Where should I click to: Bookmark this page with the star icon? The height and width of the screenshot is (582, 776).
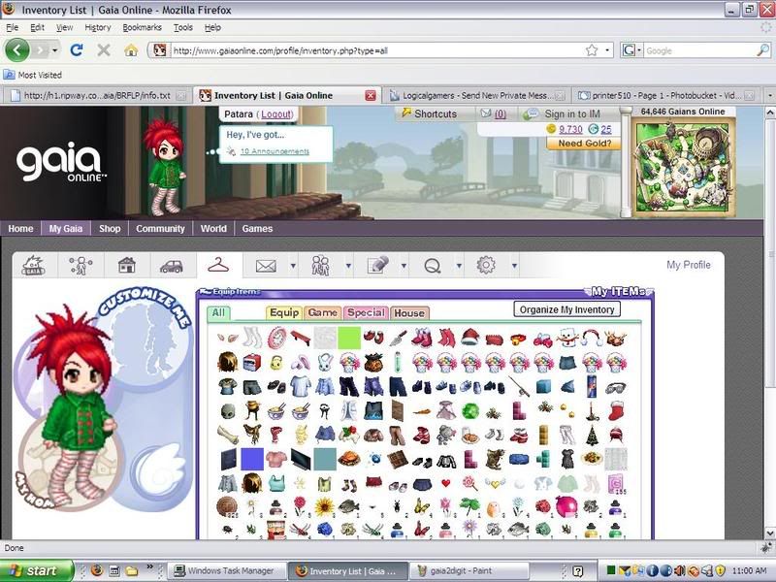[592, 50]
